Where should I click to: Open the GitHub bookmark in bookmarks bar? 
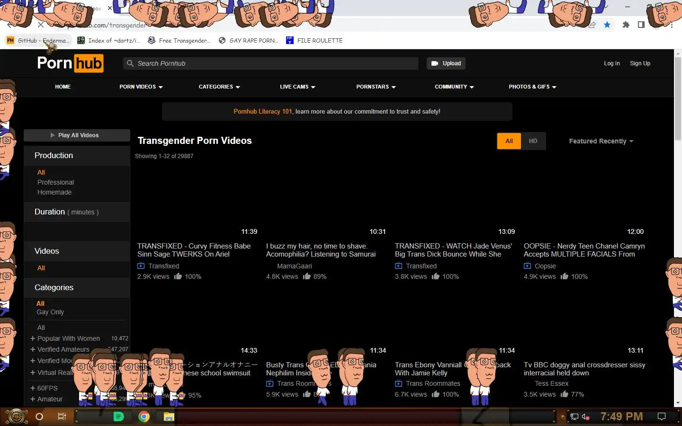(38, 41)
